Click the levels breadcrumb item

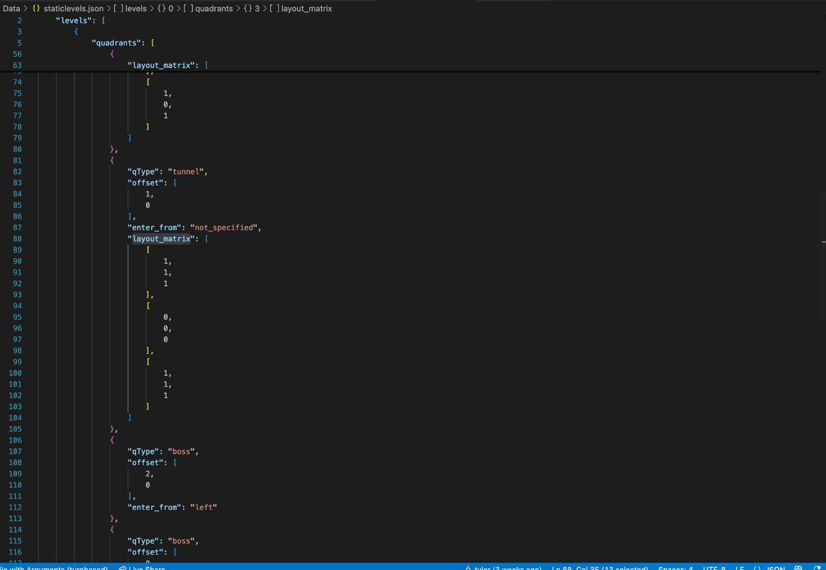tap(136, 8)
